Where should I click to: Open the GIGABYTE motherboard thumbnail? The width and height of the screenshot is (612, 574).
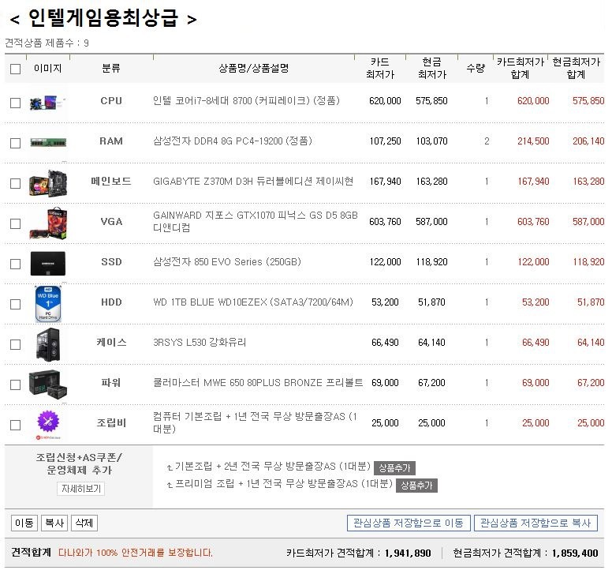point(48,183)
